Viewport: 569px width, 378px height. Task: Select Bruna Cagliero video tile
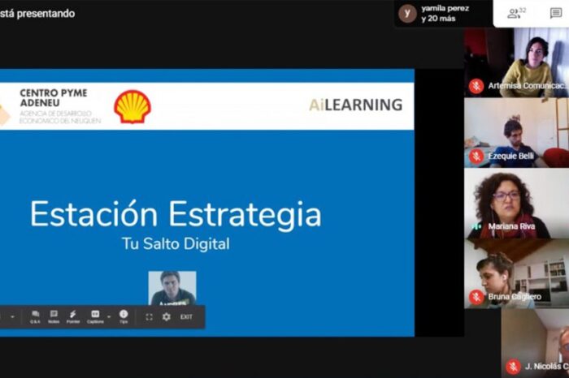[516, 273]
